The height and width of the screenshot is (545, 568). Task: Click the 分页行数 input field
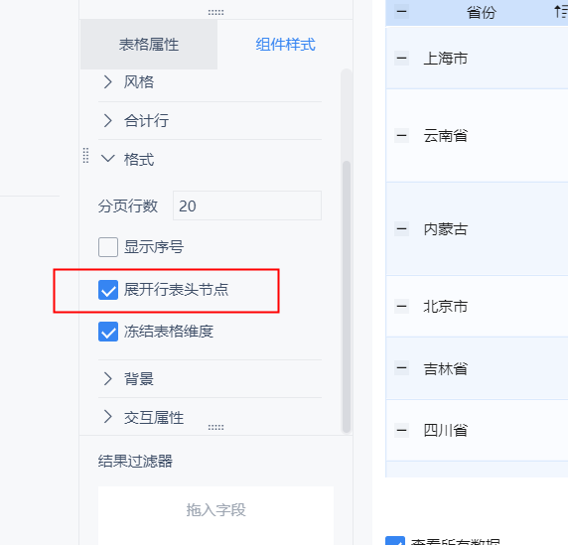(247, 205)
